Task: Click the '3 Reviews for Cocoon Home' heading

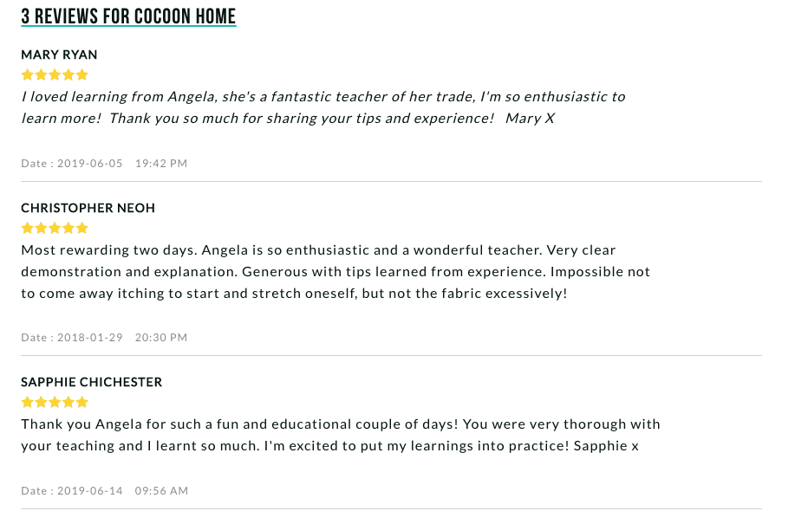Action: click(128, 16)
